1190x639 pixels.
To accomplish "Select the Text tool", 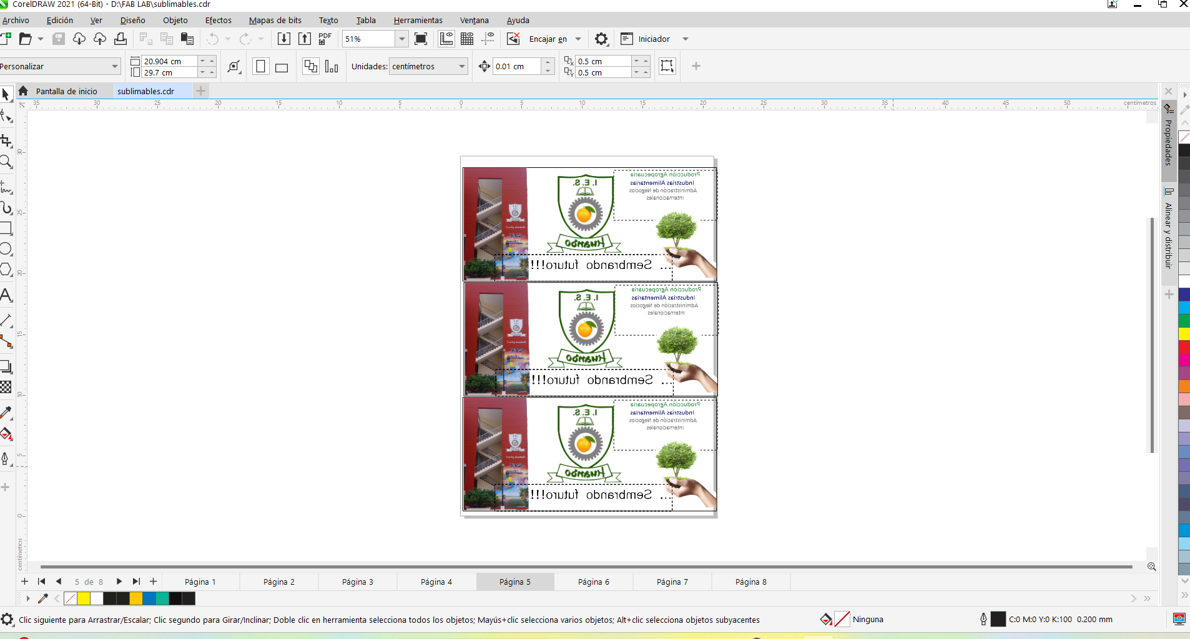I will (x=6, y=295).
